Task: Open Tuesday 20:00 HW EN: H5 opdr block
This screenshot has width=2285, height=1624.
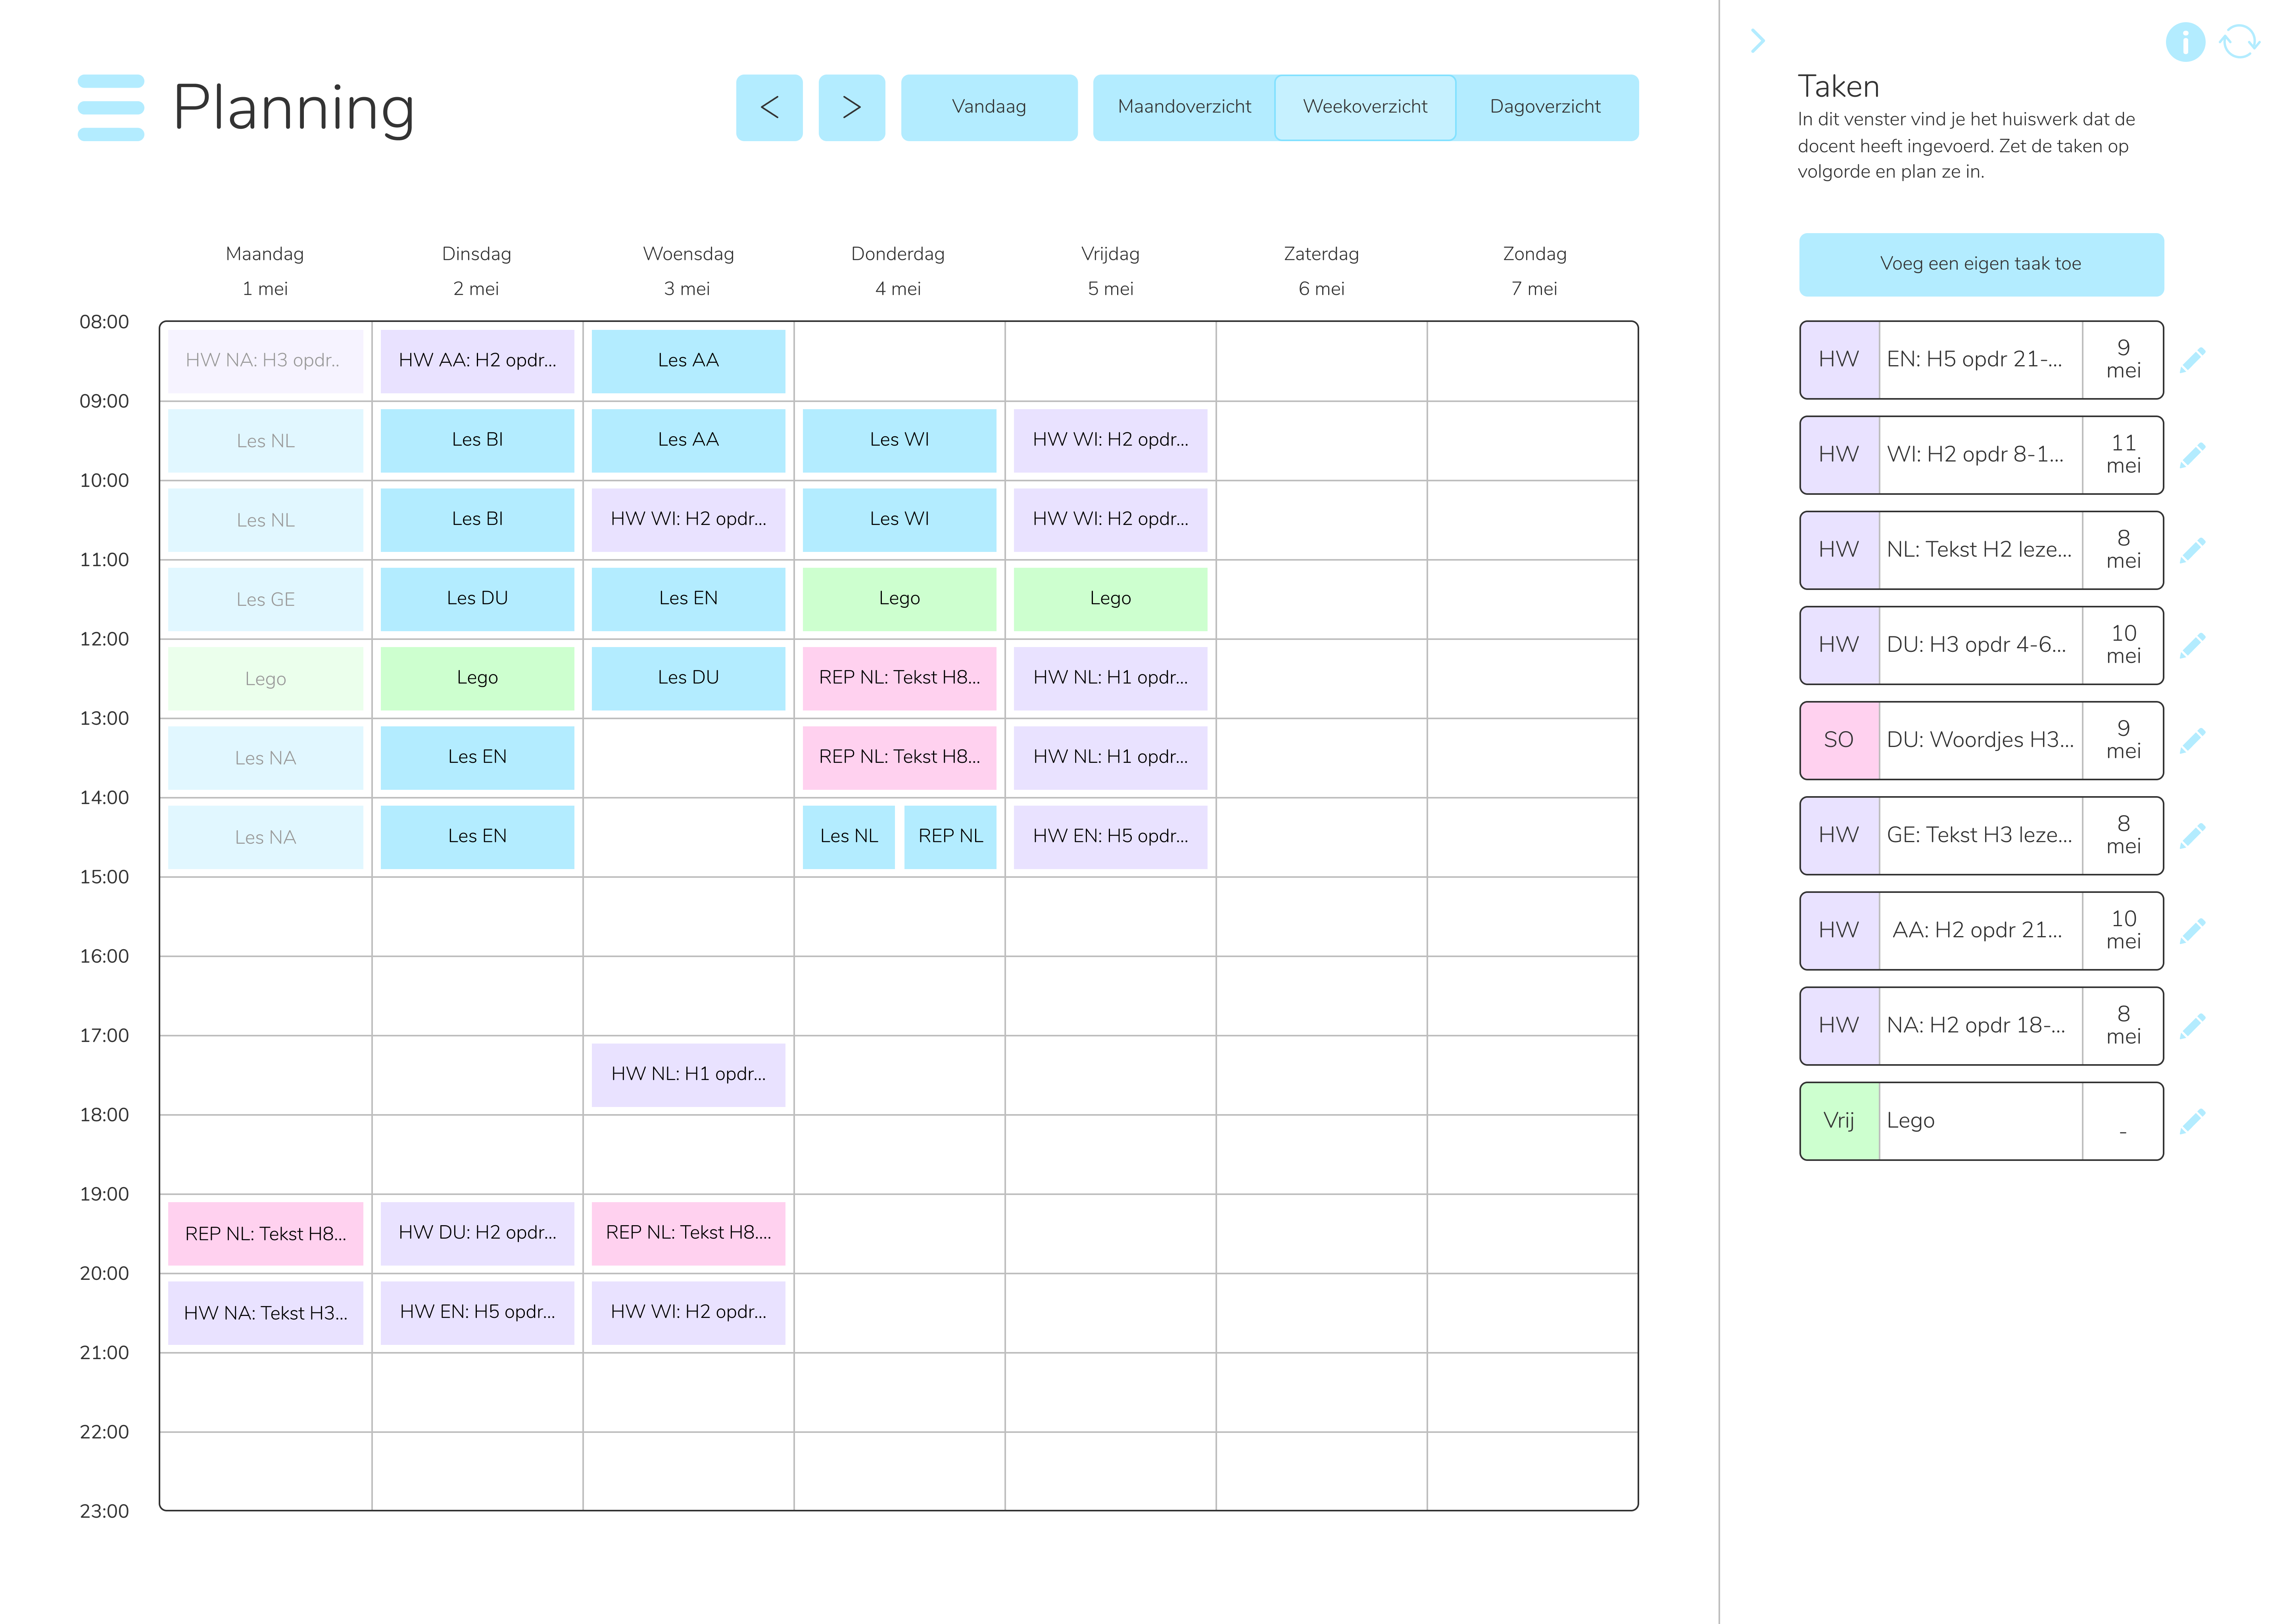Action: click(477, 1313)
